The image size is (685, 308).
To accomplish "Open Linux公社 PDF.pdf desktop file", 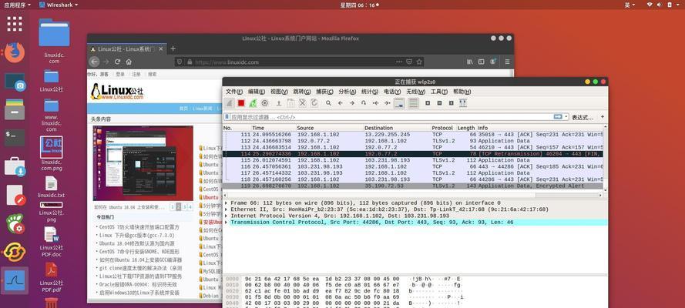I will point(51,277).
